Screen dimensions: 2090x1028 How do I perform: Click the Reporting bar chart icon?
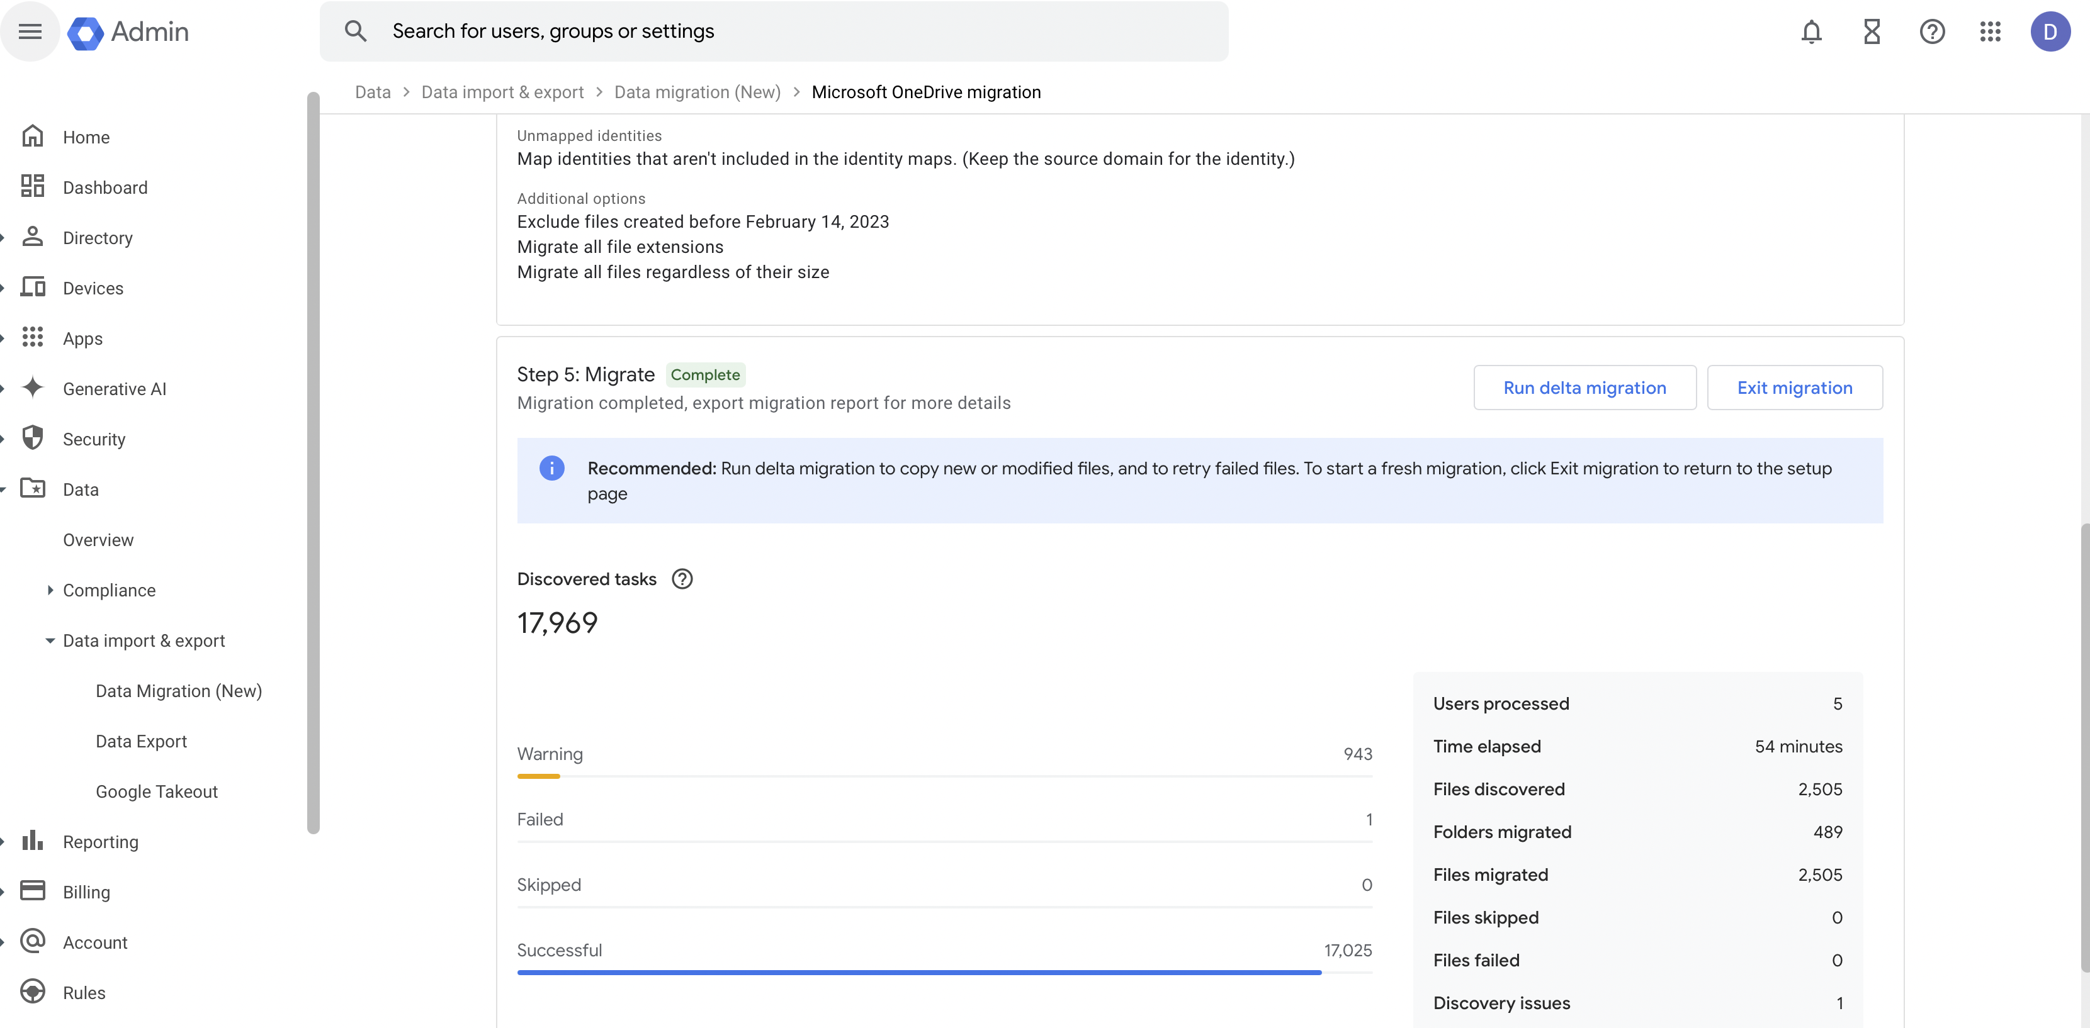click(33, 841)
